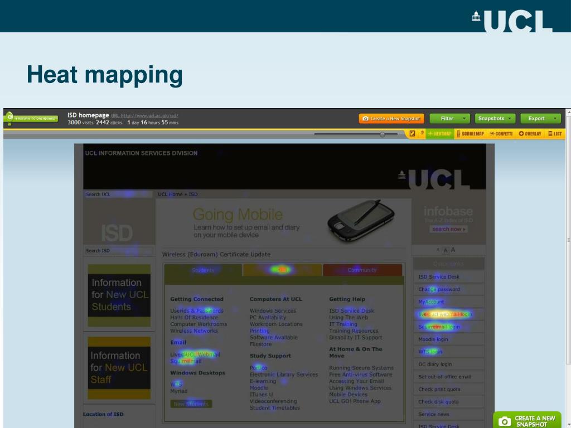The height and width of the screenshot is (428, 571).
Task: Open the Students tab
Action: (x=203, y=270)
